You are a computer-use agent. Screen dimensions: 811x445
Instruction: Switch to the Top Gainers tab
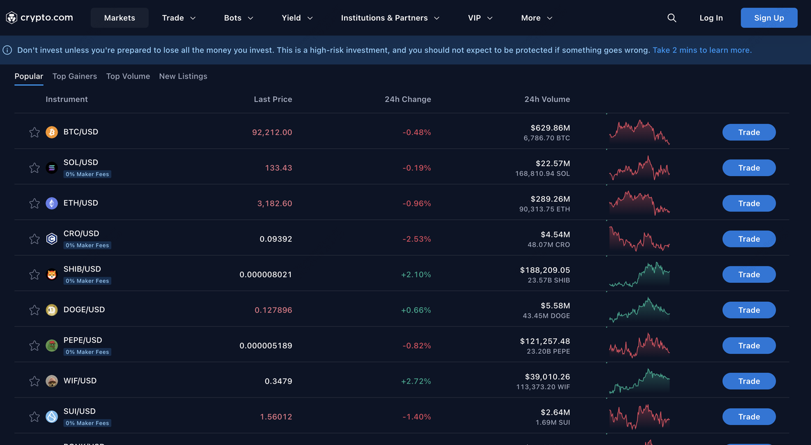click(x=75, y=76)
